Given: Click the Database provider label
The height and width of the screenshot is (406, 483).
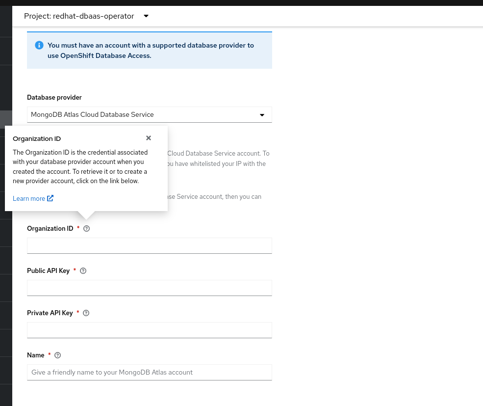Looking at the screenshot, I should click(54, 97).
